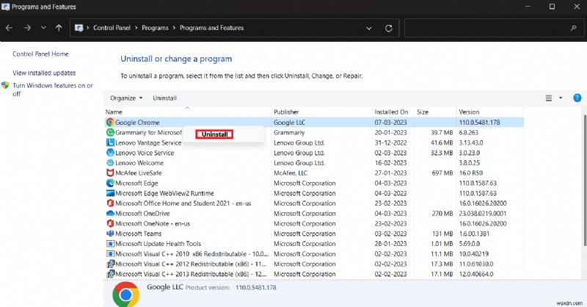The height and width of the screenshot is (307, 587).
Task: Click the search magnifier icon
Action: pyautogui.click(x=573, y=28)
